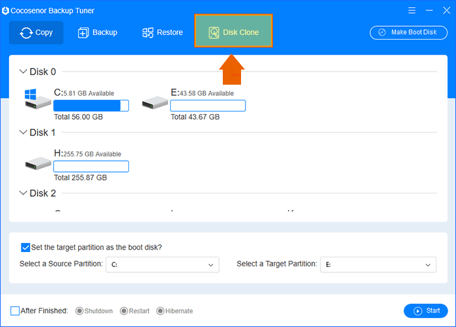Click the Start button
The image size is (456, 327).
[x=426, y=311]
